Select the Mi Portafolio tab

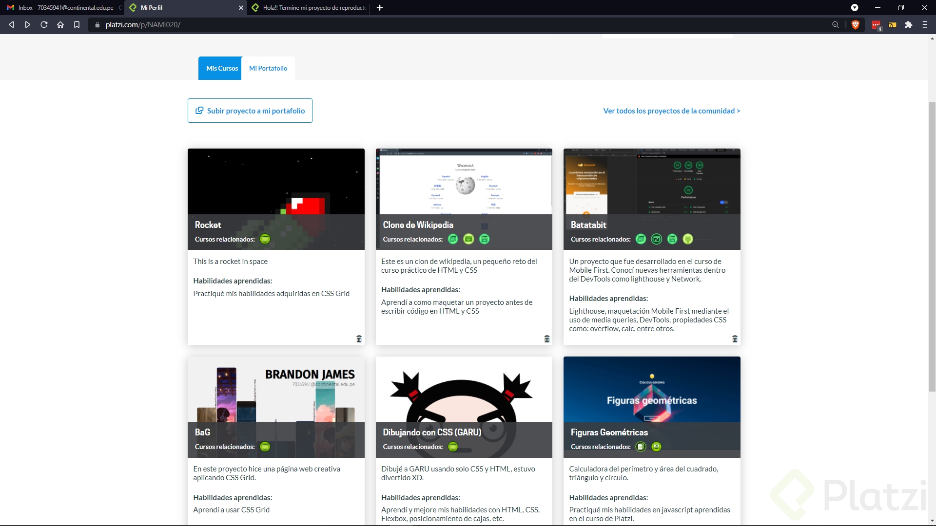268,68
